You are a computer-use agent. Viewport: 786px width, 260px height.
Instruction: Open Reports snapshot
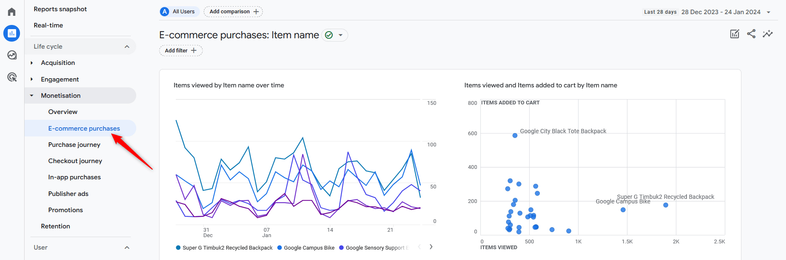pos(60,9)
